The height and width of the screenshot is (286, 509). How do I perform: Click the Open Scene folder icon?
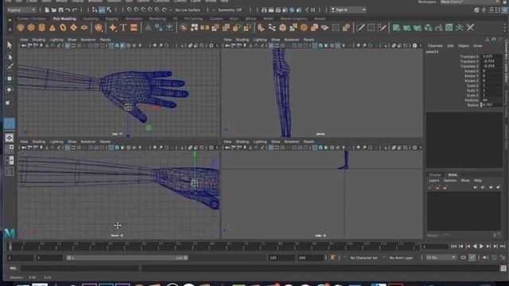coord(54,10)
